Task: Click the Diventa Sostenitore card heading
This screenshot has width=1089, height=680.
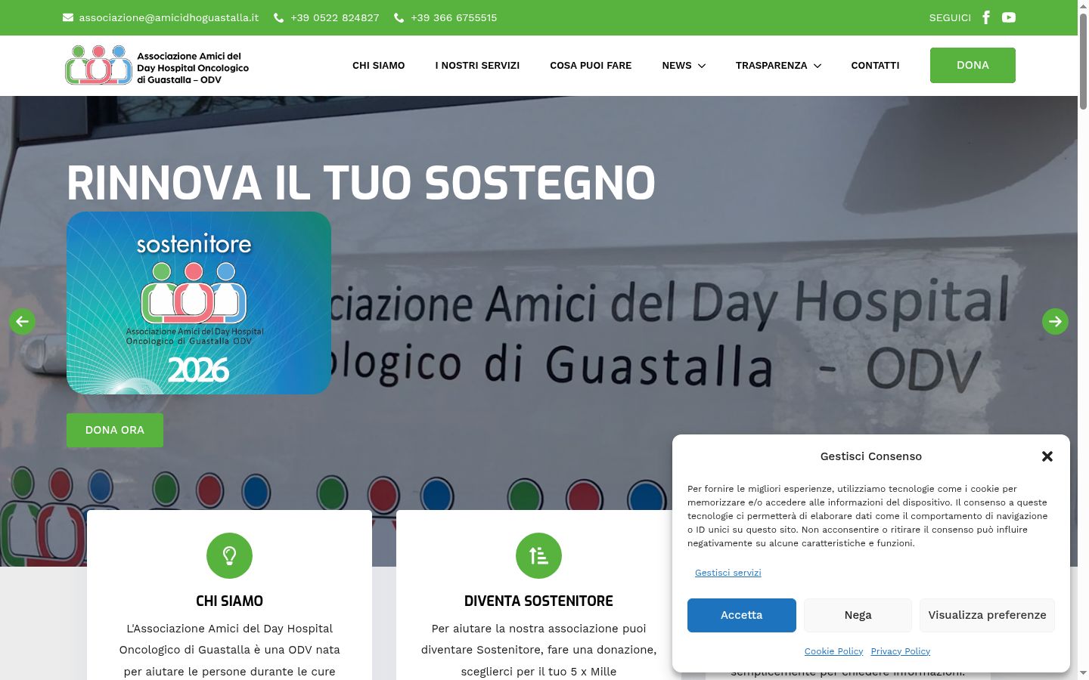Action: 538,601
